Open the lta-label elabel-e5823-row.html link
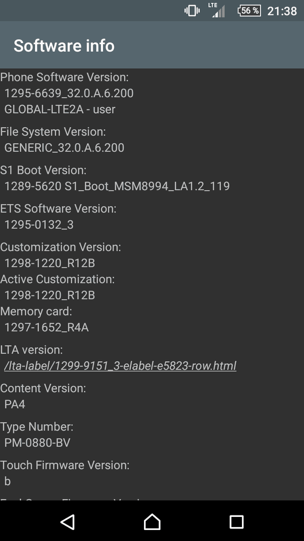304x541 pixels. 120,366
